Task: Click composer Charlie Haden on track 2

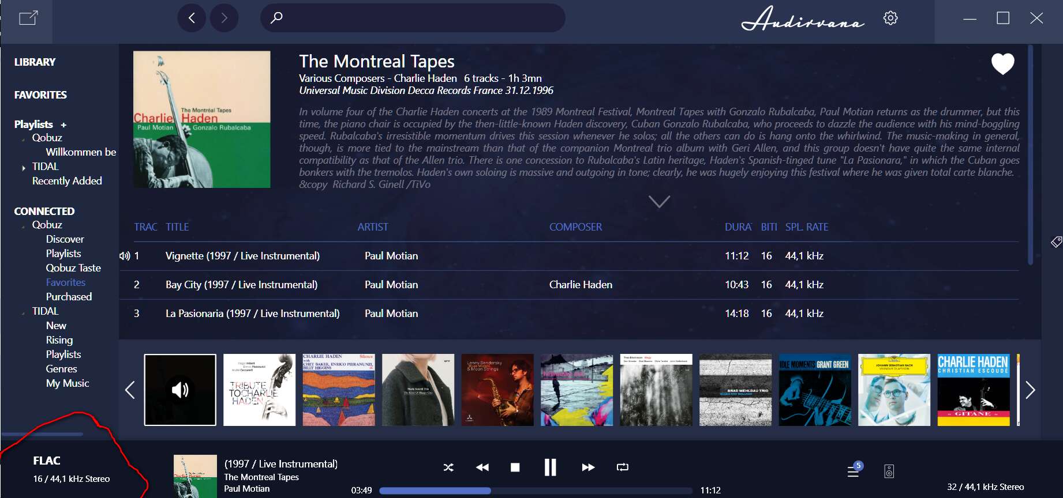Action: [581, 285]
